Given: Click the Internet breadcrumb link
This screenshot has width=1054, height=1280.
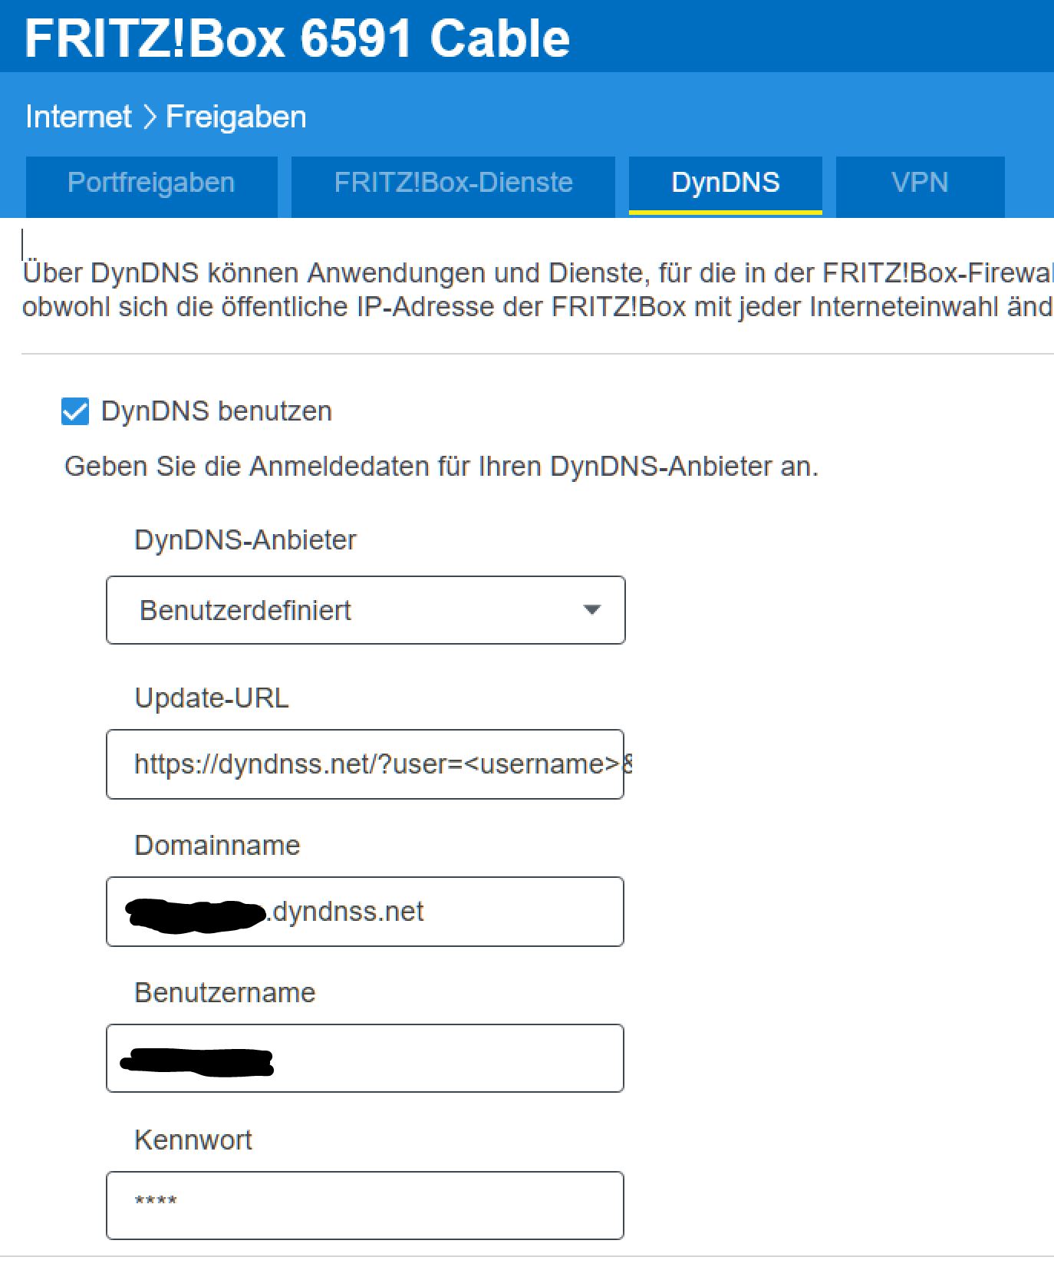Looking at the screenshot, I should tap(78, 117).
